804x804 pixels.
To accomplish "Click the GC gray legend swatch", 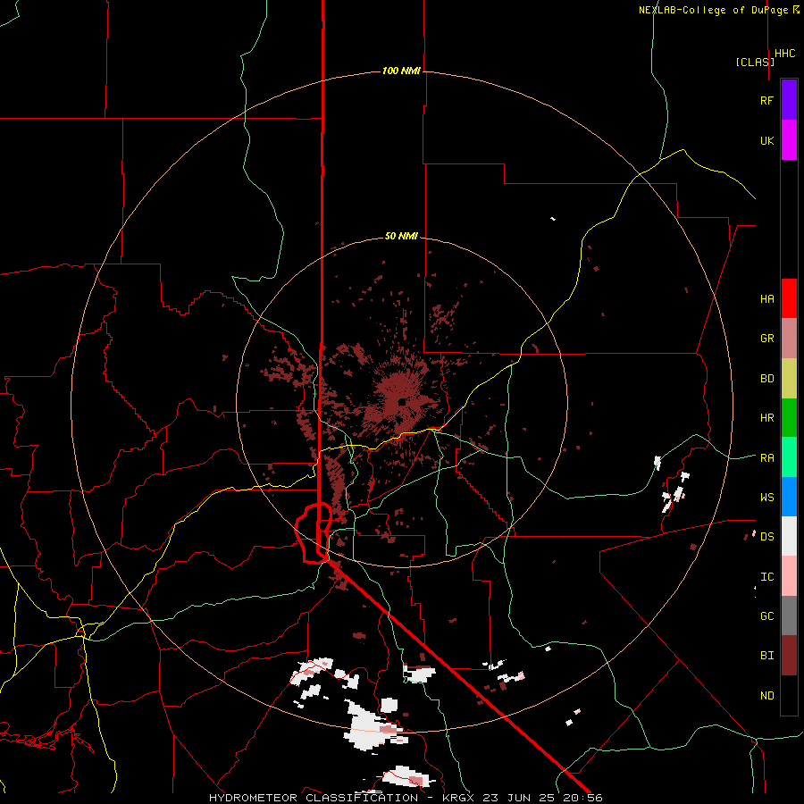I will click(x=789, y=616).
